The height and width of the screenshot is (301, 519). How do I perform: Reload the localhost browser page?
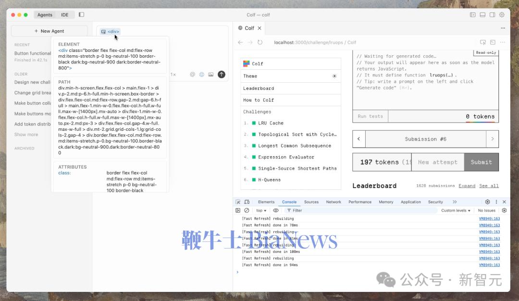(x=260, y=42)
